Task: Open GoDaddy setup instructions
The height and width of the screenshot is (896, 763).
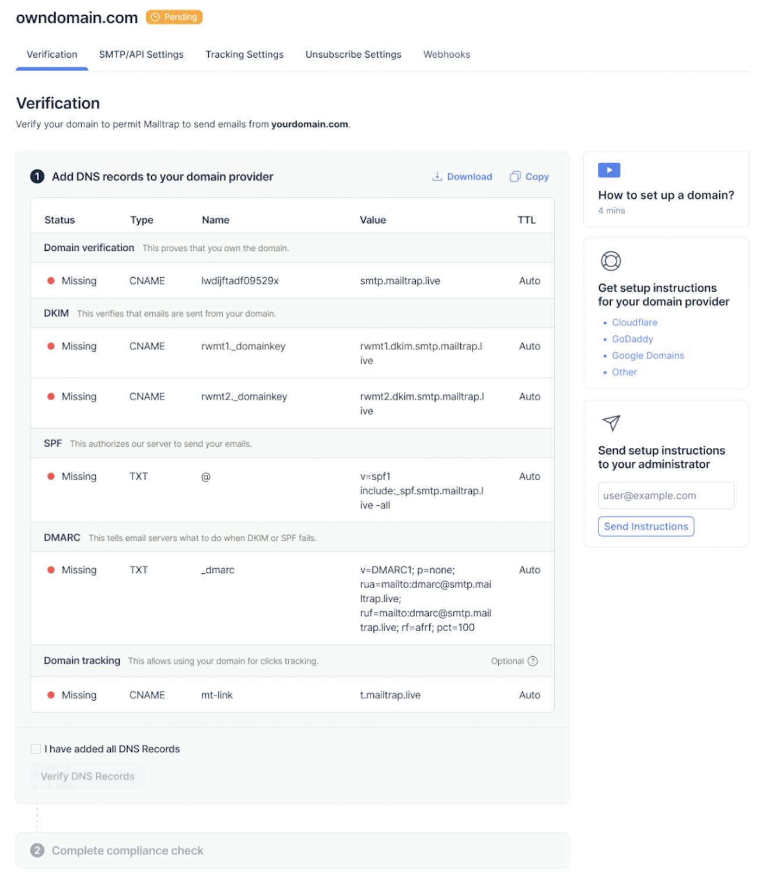Action: (632, 339)
